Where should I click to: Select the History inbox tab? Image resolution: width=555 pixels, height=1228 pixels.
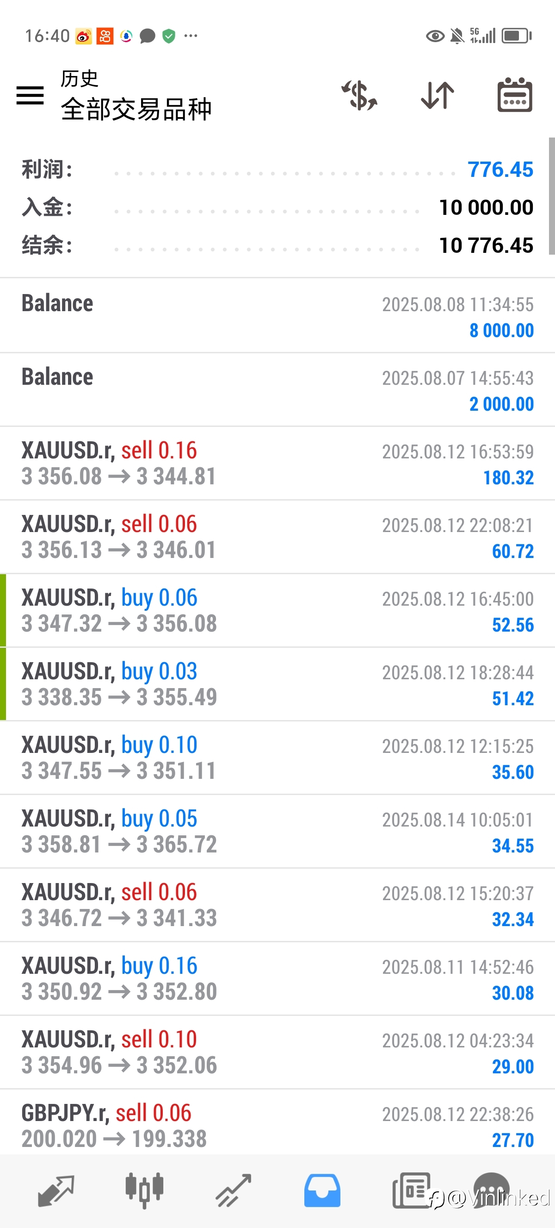coord(322,1190)
